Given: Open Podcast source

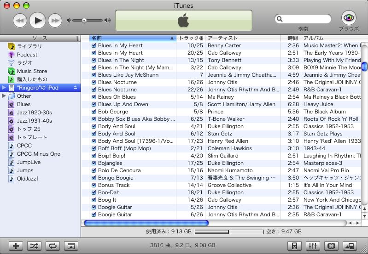Looking at the screenshot, I should coord(41,55).
